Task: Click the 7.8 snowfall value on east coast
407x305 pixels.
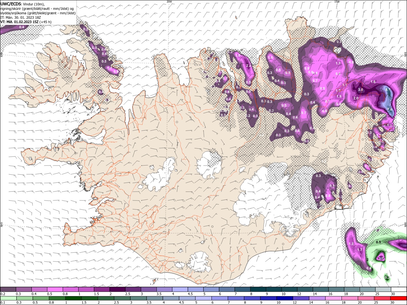Action: coord(390,110)
